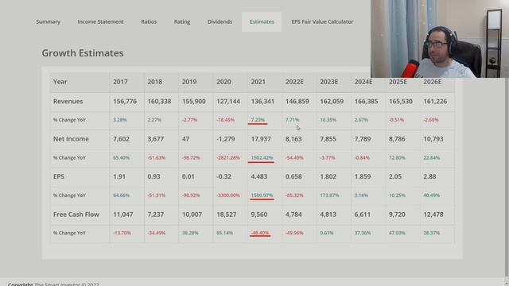Click the 2026E column header

click(433, 82)
